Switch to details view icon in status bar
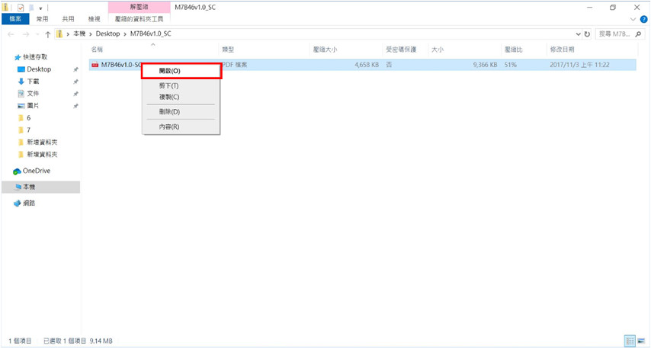Viewport: 651px width, 349px height. point(630,341)
